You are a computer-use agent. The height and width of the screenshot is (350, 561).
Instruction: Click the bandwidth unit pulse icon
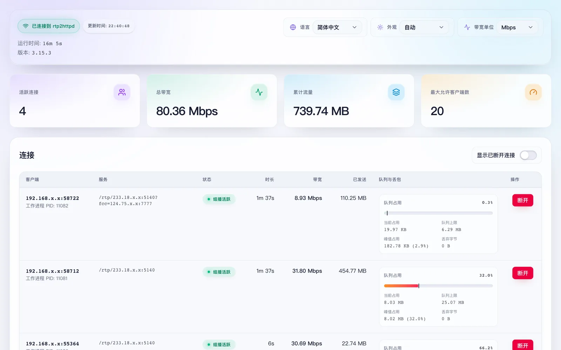coord(467,27)
